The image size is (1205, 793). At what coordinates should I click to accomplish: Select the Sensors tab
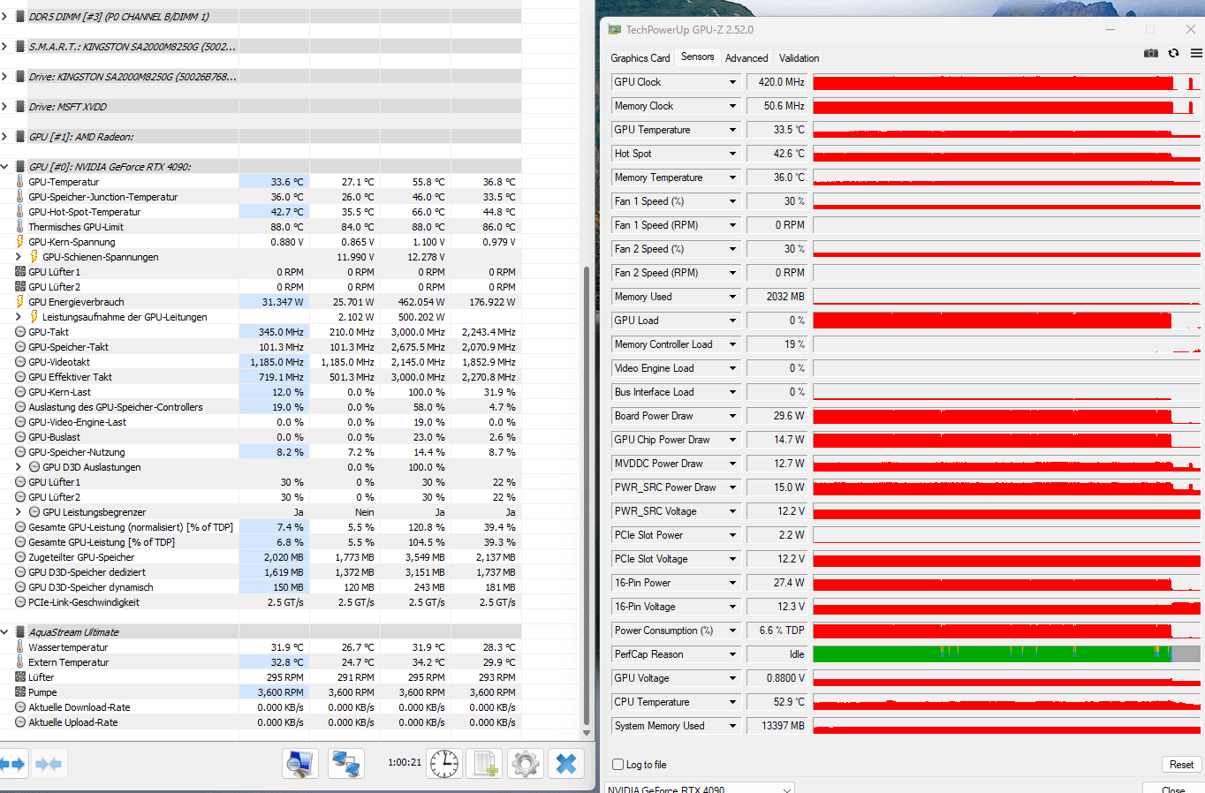pos(698,57)
